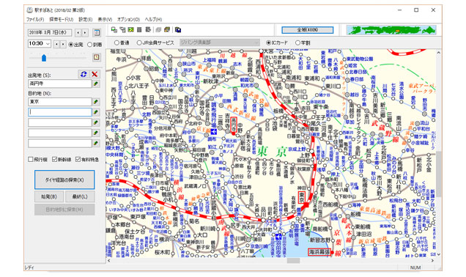Open the 表示(V) menu
Screen dimensions: 466x277
(105, 20)
